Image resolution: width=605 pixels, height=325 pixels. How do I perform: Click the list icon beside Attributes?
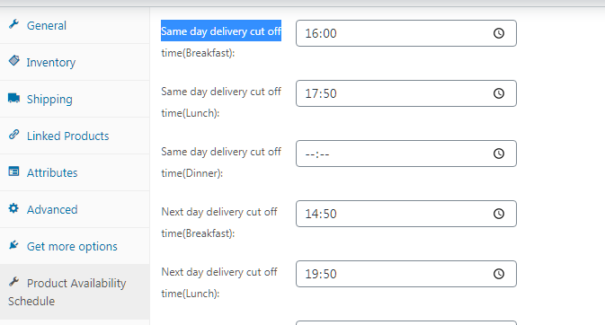point(13,171)
